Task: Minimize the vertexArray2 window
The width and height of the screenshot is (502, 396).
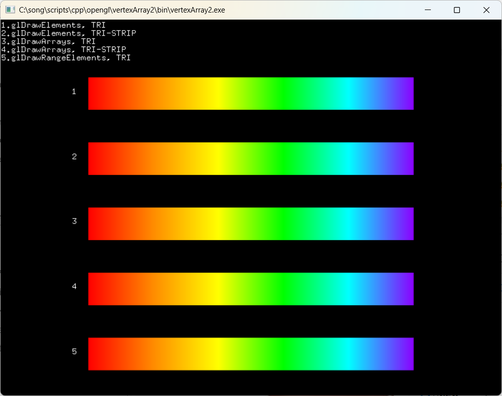Action: (x=427, y=10)
